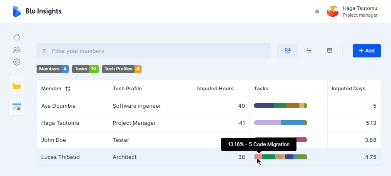Click the 4.75 imputed days value
The height and width of the screenshot is (176, 391).
pyautogui.click(x=371, y=157)
